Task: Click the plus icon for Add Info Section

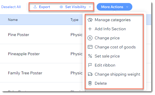Action: click(x=90, y=29)
